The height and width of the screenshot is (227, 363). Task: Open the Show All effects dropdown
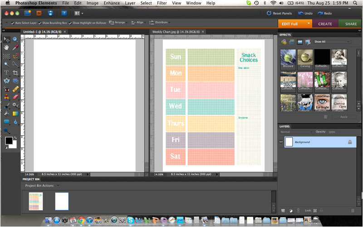(x=332, y=42)
